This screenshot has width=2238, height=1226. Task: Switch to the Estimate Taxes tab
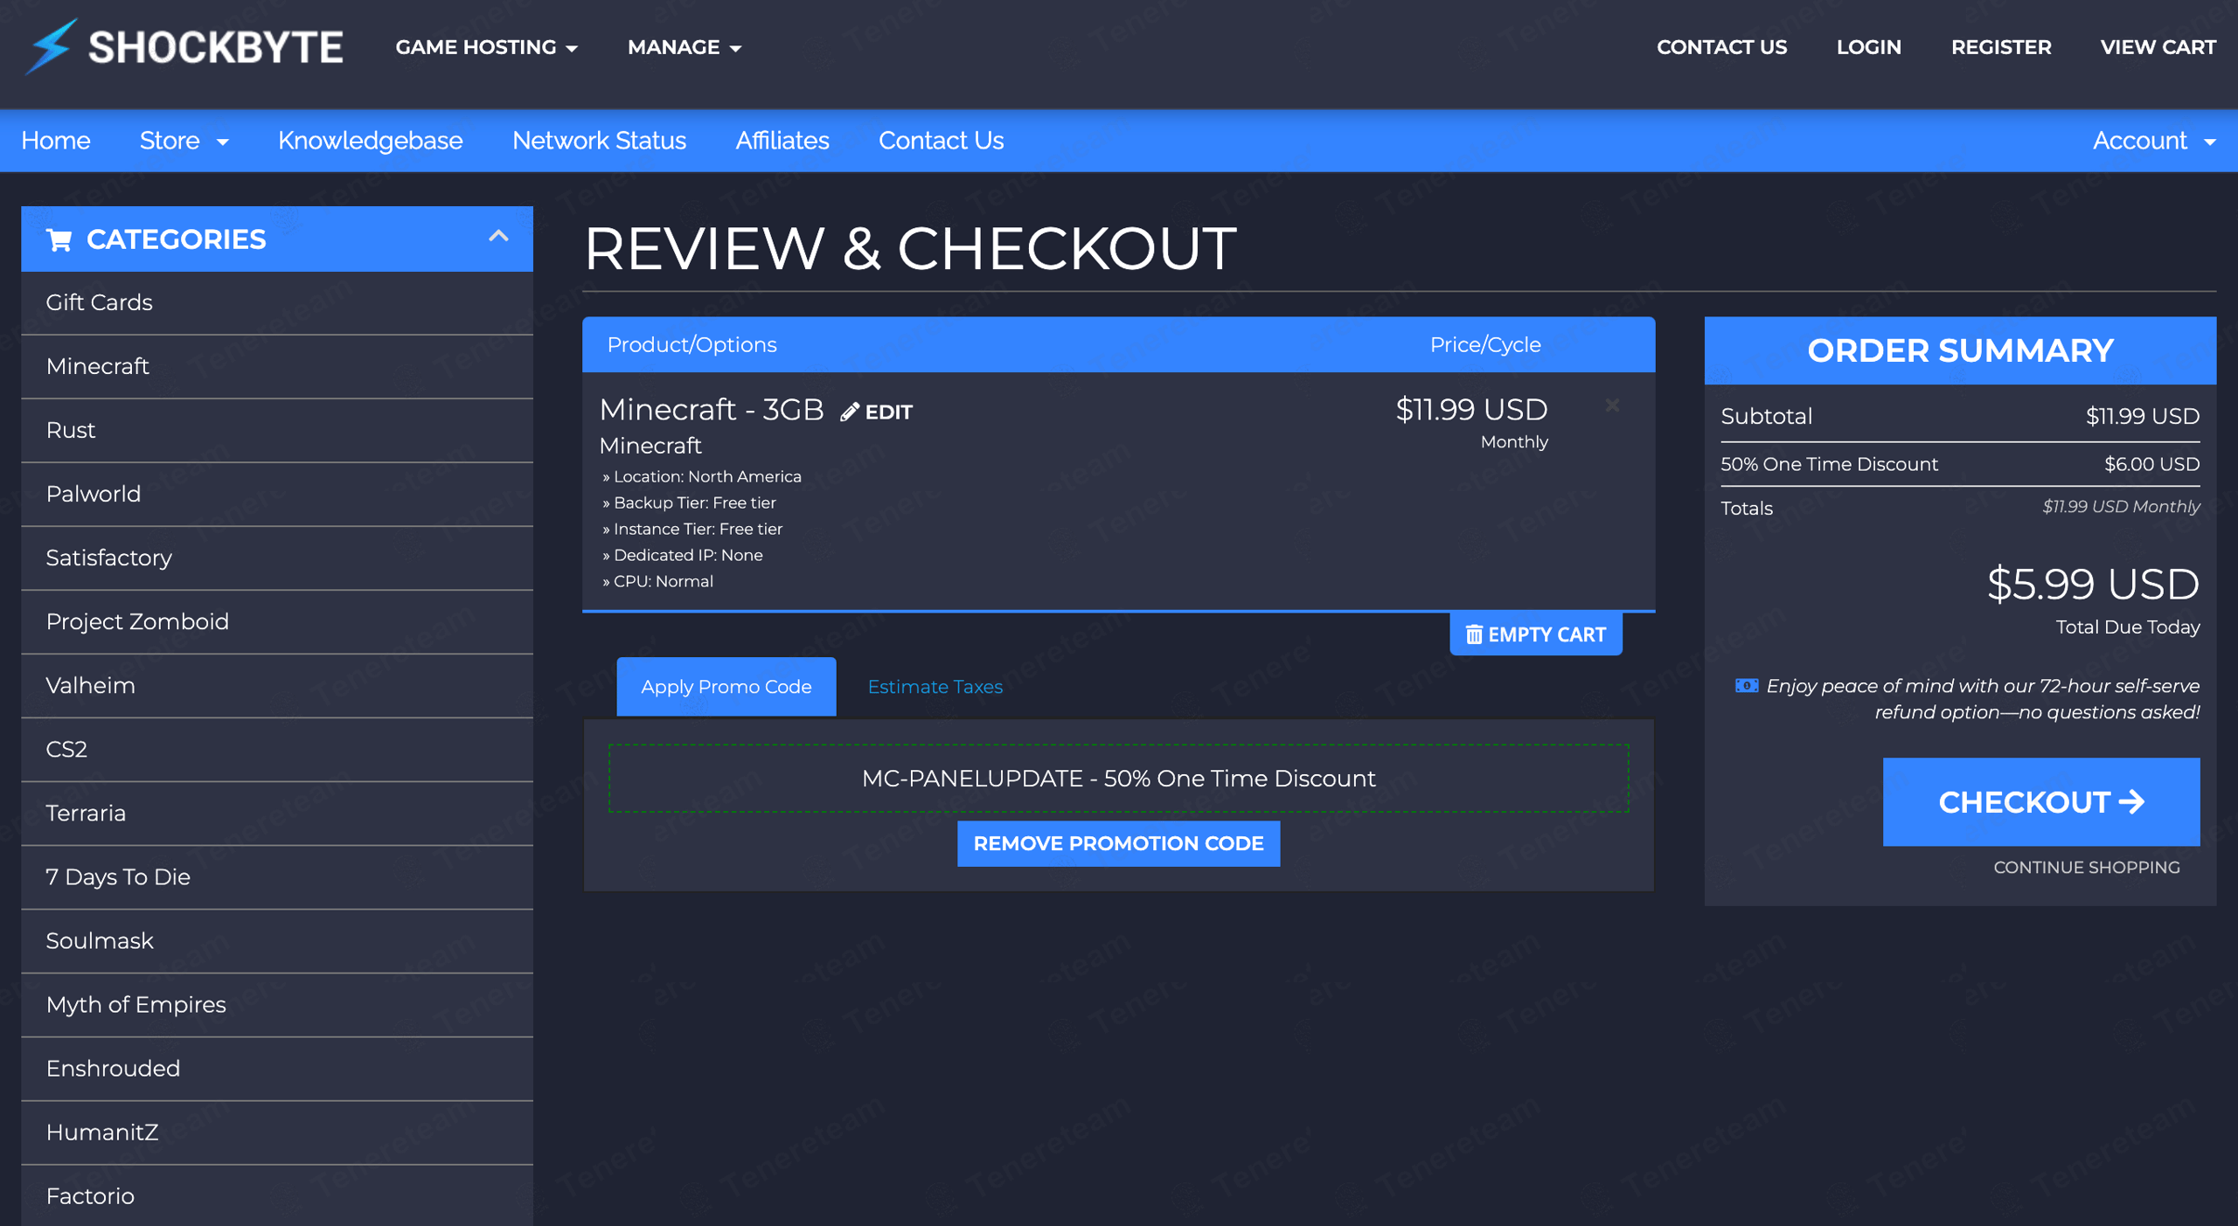pos(935,687)
